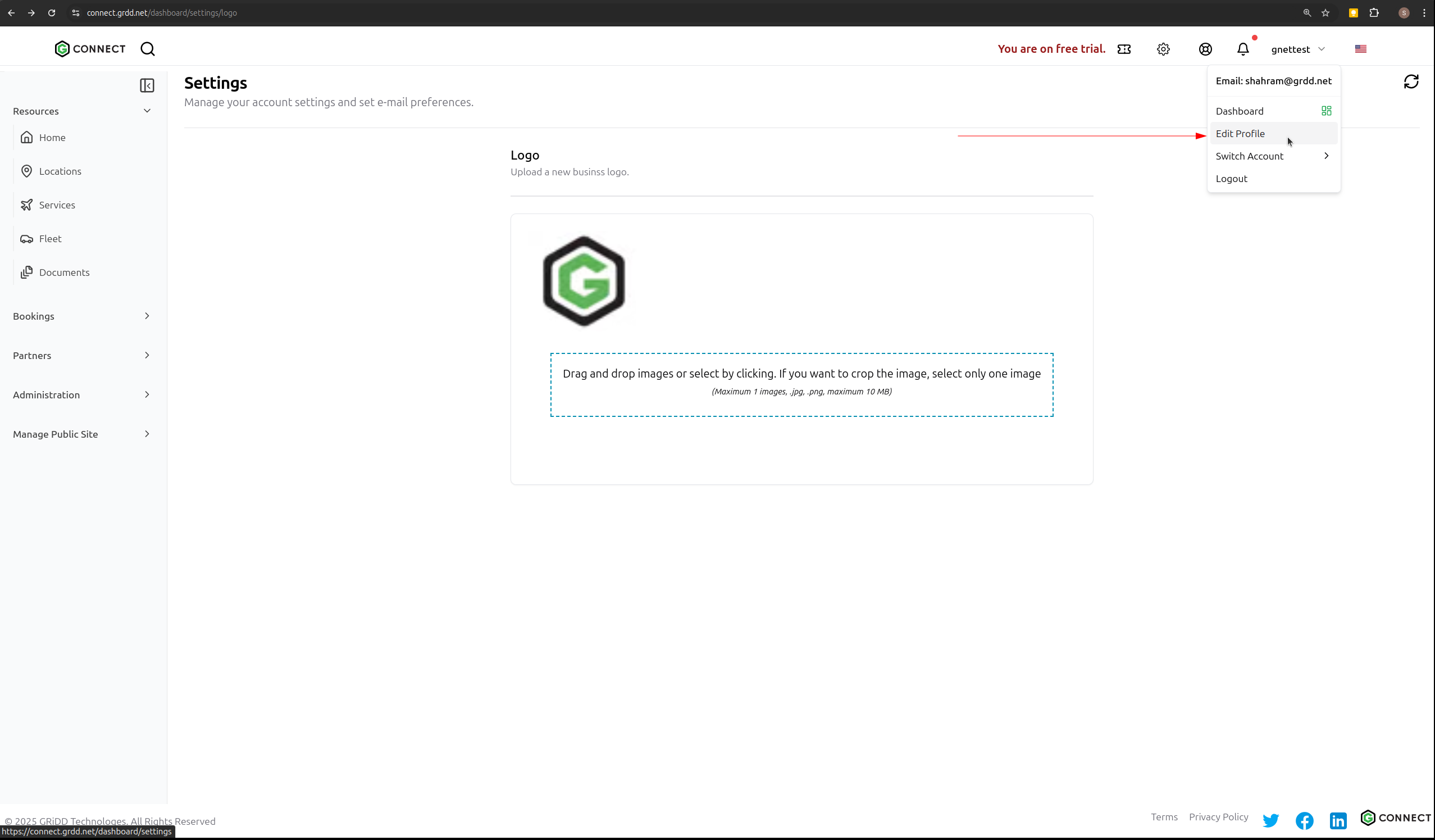Collapse the sidebar panel icon
The height and width of the screenshot is (840, 1435).
(x=147, y=85)
